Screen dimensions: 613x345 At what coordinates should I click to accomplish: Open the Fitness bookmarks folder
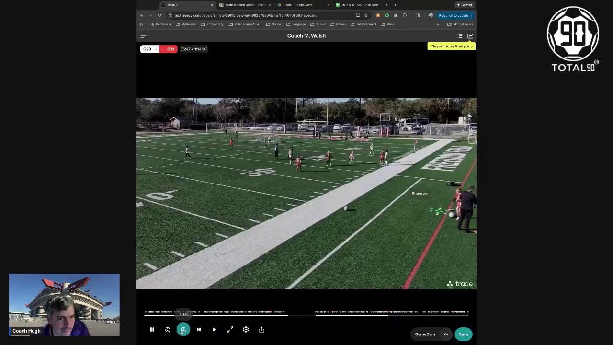tap(338, 24)
